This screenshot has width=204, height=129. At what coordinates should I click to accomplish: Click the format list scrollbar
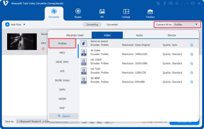(78, 51)
